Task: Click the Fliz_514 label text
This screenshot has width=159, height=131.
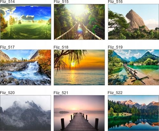Action: [x=7, y=2]
